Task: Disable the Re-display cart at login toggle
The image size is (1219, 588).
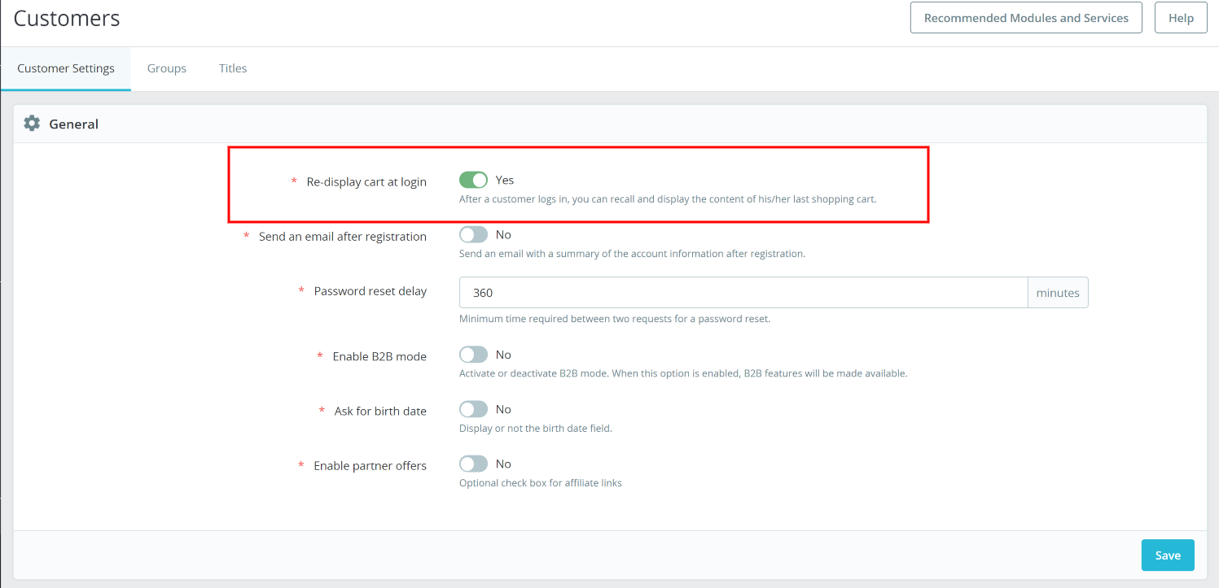Action: [x=473, y=180]
